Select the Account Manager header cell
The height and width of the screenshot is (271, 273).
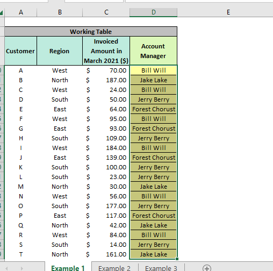(x=153, y=51)
